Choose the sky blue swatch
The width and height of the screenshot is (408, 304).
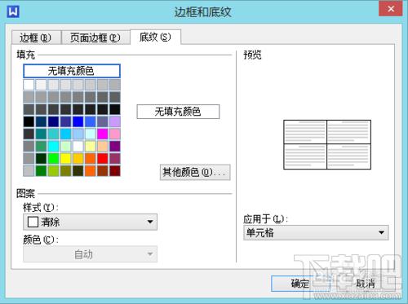pyautogui.click(x=65, y=134)
